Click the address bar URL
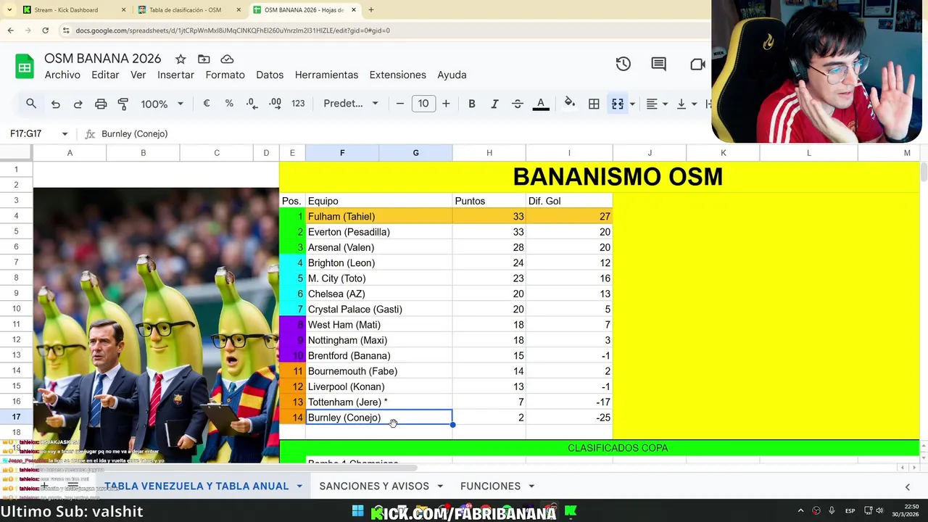The height and width of the screenshot is (522, 928). click(x=233, y=30)
